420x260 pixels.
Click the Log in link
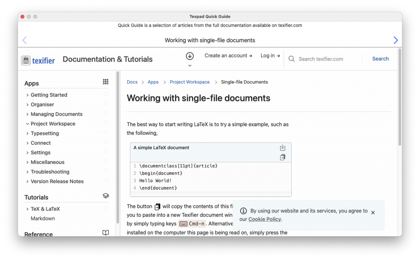tap(270, 56)
